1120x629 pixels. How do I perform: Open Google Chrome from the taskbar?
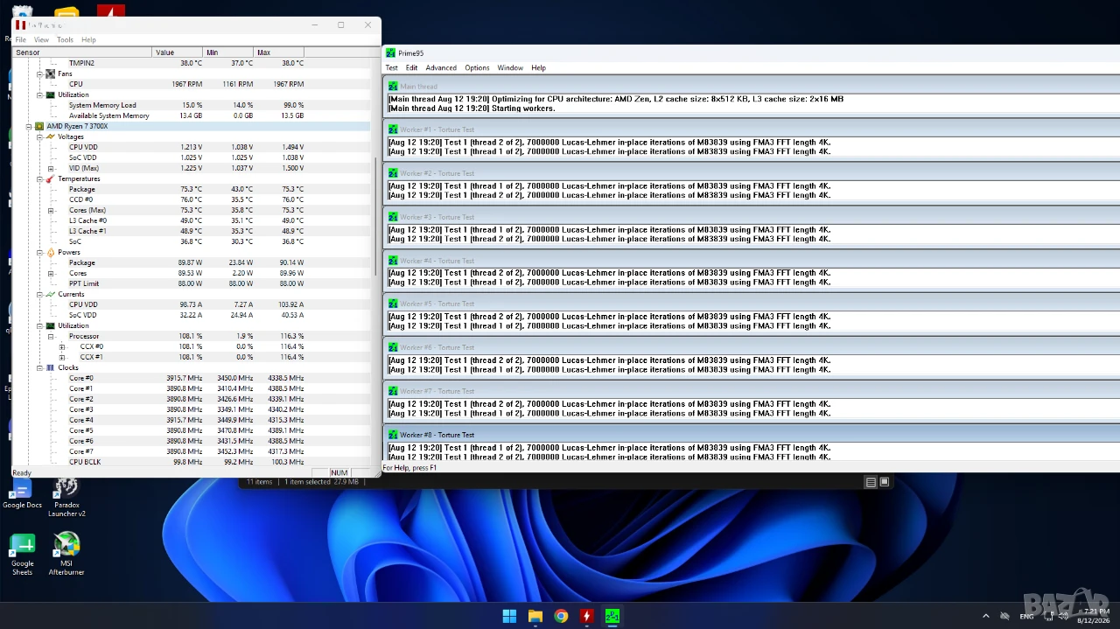point(561,616)
